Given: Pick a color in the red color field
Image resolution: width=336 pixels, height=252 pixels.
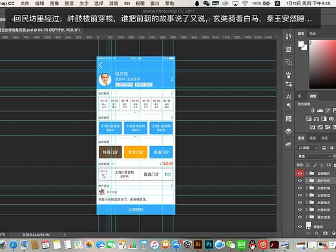Looking at the screenshot, I should tap(322, 64).
